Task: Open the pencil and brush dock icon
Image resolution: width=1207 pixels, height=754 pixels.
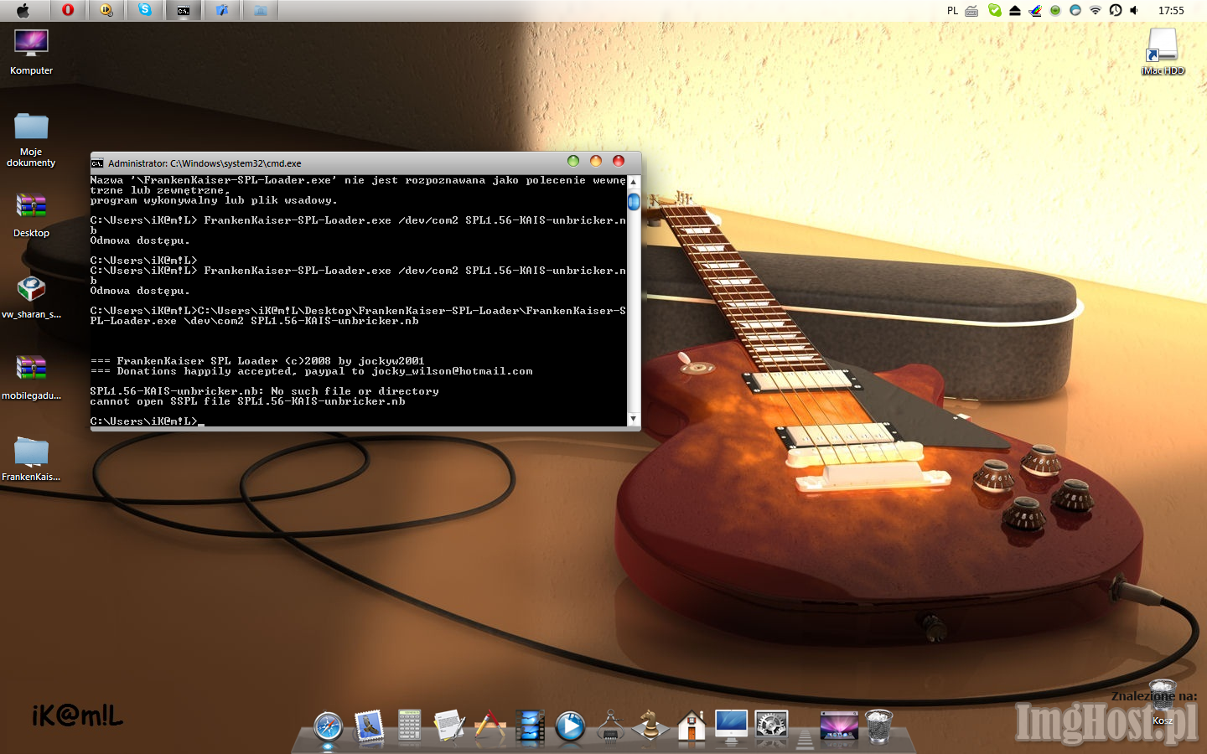Action: (490, 726)
